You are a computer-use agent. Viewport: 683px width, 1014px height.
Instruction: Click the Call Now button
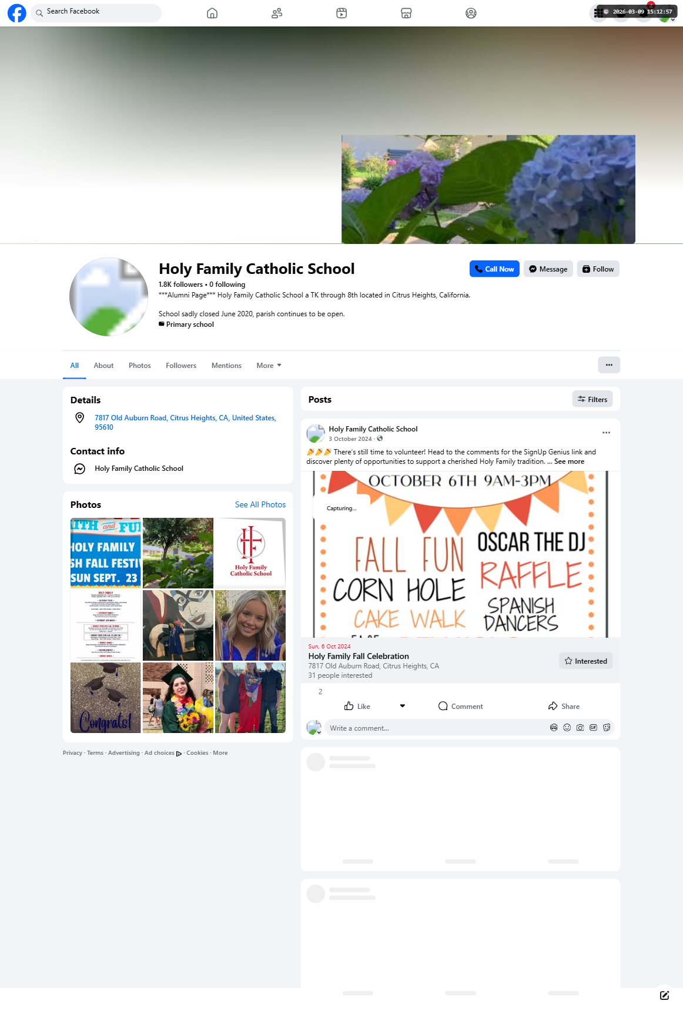(494, 269)
